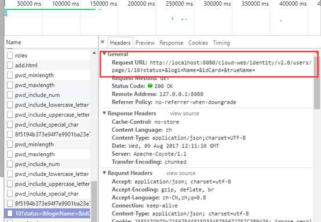Image resolution: width=321 pixels, height=222 pixels.
Task: Click the Content-Type application/json response value
Action: pos(199,138)
